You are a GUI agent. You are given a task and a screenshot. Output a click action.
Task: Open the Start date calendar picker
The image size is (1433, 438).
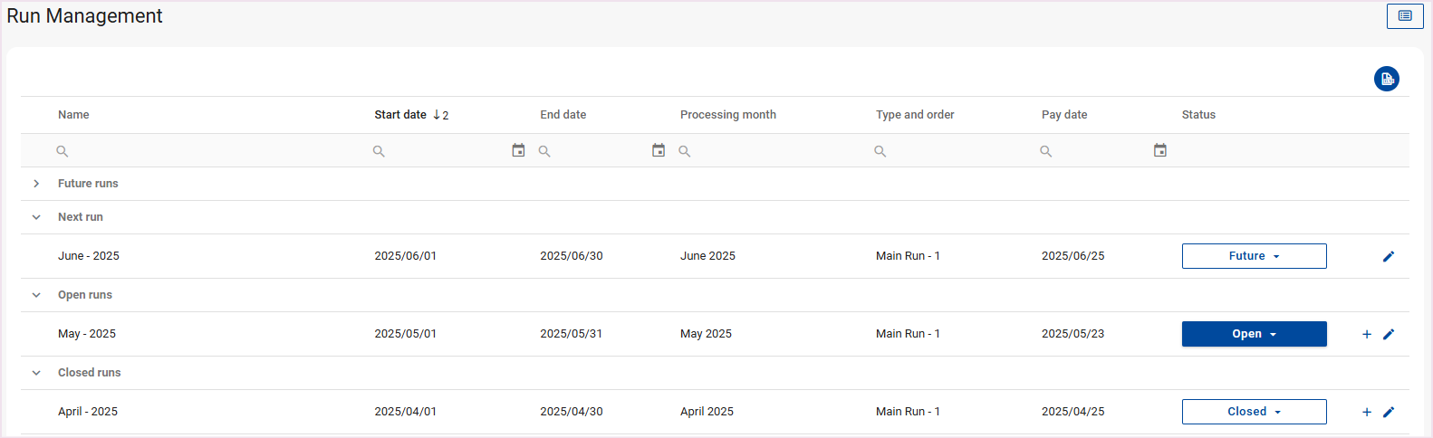518,150
